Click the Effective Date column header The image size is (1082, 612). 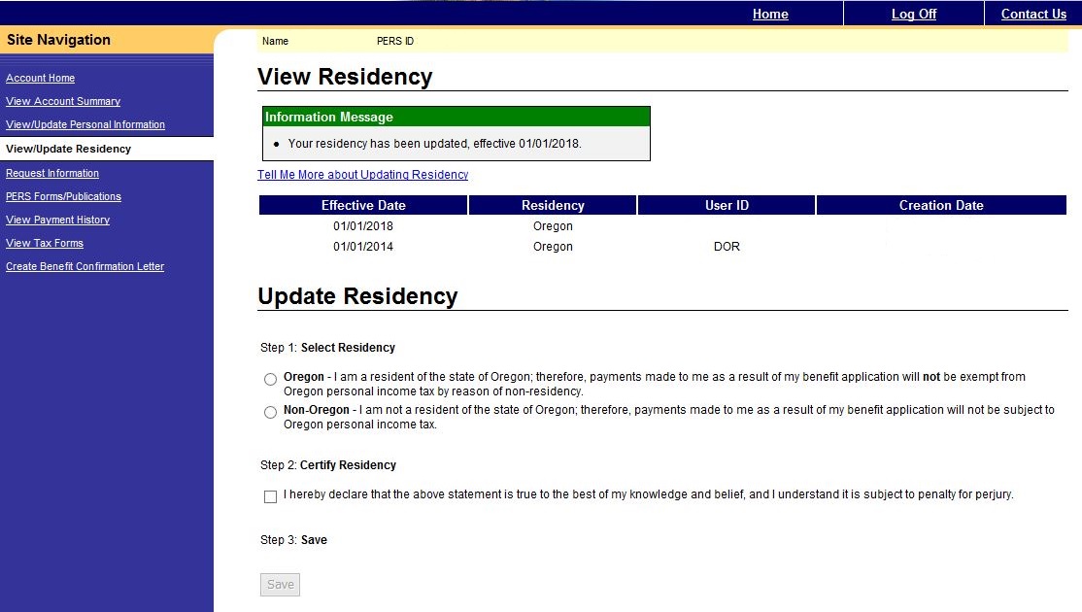point(363,205)
